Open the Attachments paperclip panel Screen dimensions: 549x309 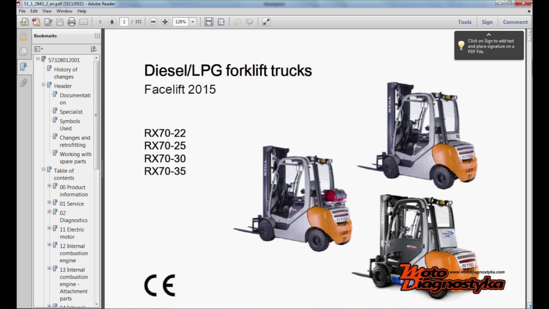[x=23, y=82]
